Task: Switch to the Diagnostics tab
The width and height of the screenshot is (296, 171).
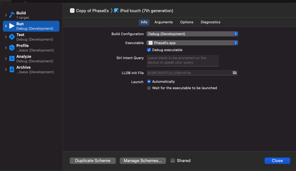Action: (x=210, y=22)
